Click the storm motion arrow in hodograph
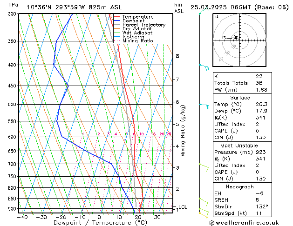Screen dimensions: 293x226 click(x=236, y=37)
